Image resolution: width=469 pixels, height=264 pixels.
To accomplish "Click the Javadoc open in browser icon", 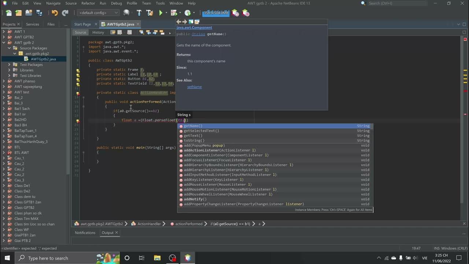I will click(191, 22).
